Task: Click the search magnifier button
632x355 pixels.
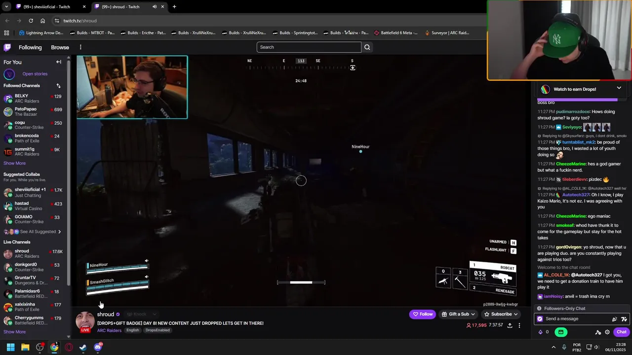Action: [x=367, y=47]
